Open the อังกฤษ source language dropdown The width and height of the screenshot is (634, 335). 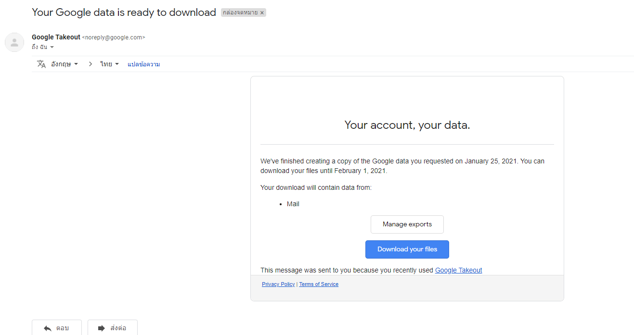(65, 64)
